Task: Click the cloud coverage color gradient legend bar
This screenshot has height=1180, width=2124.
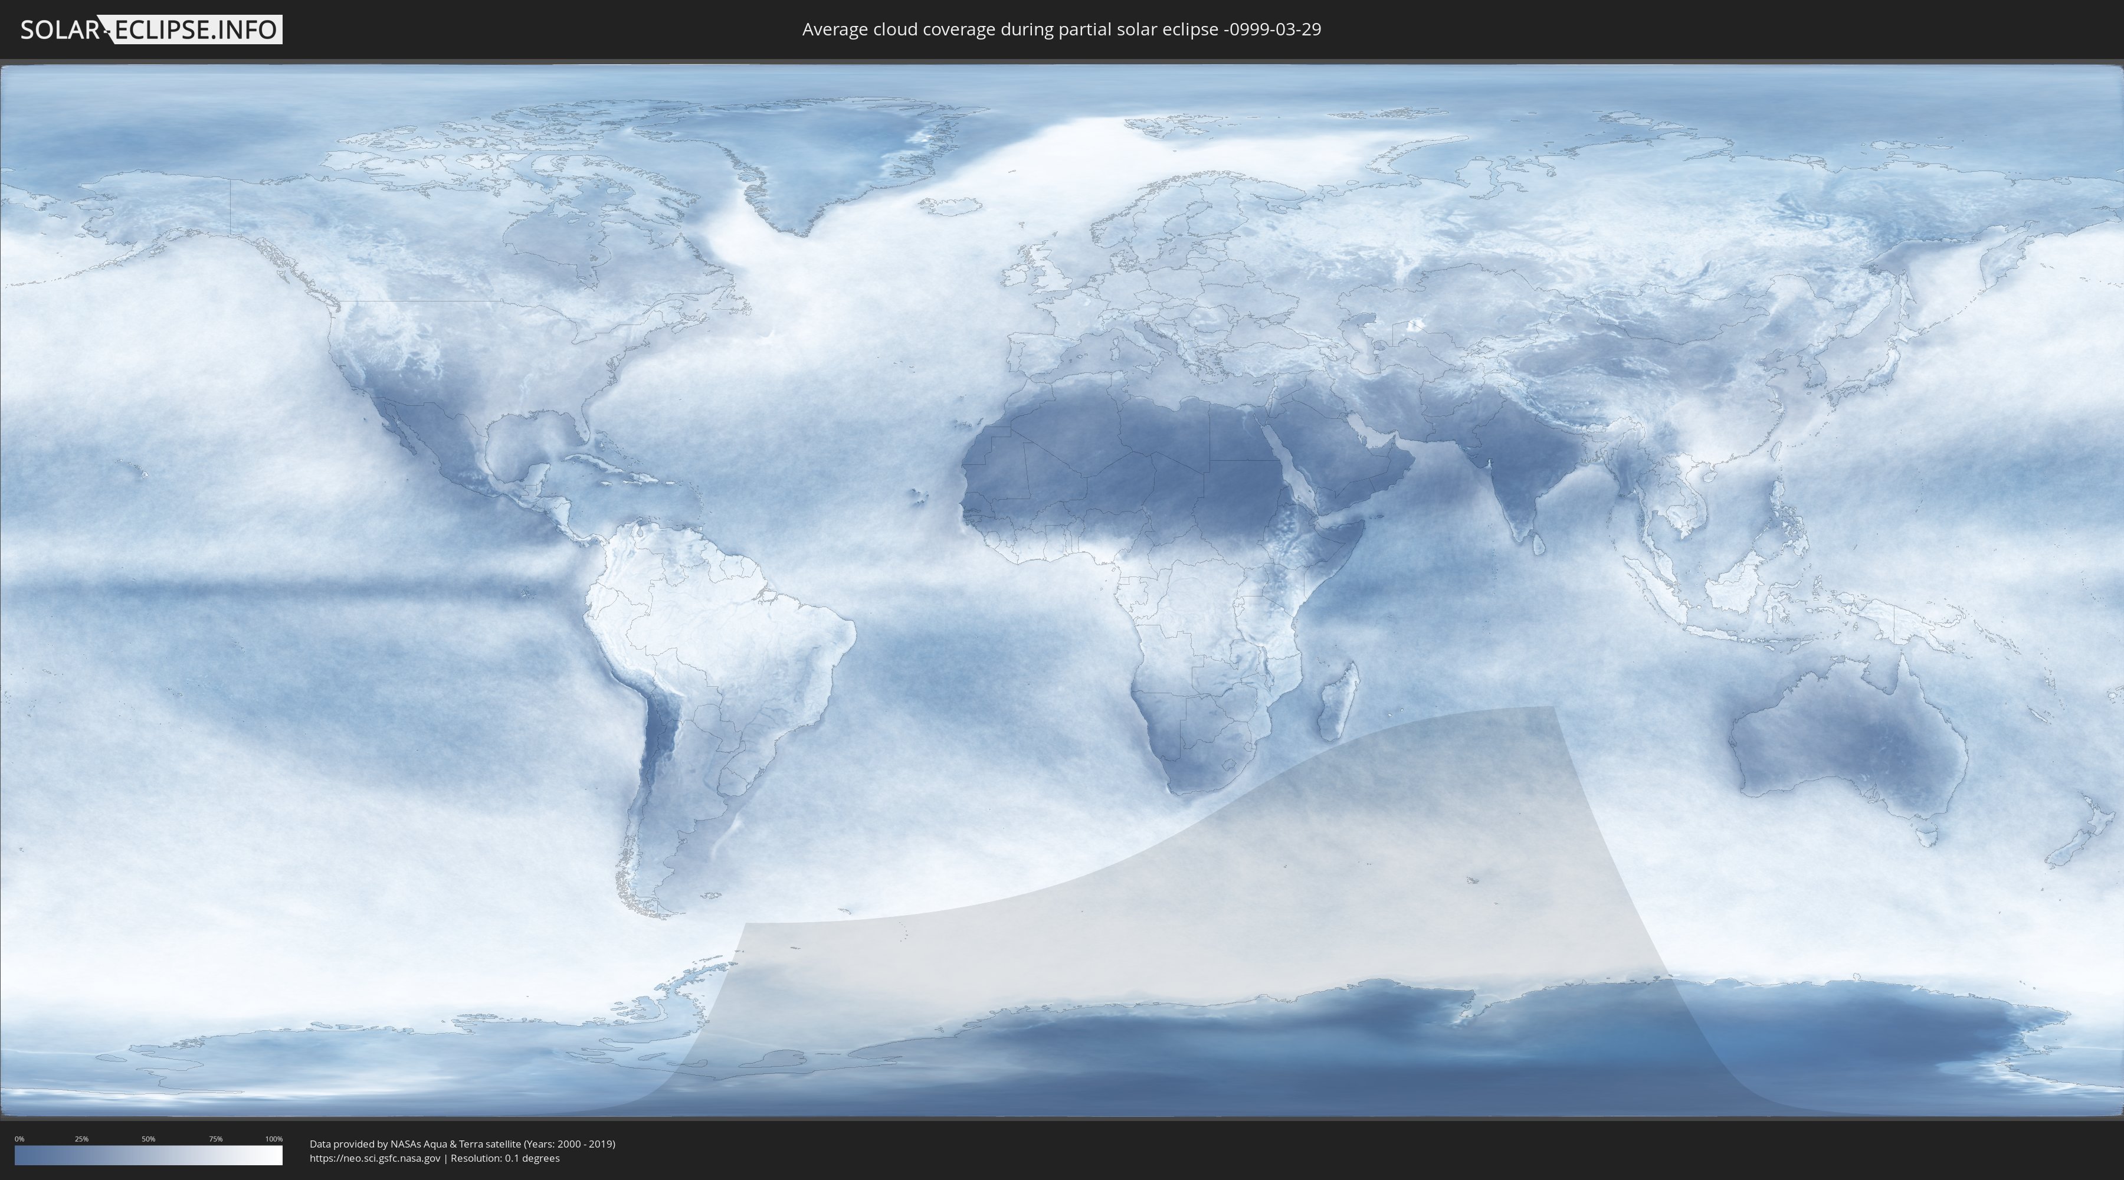Action: coord(149,1155)
